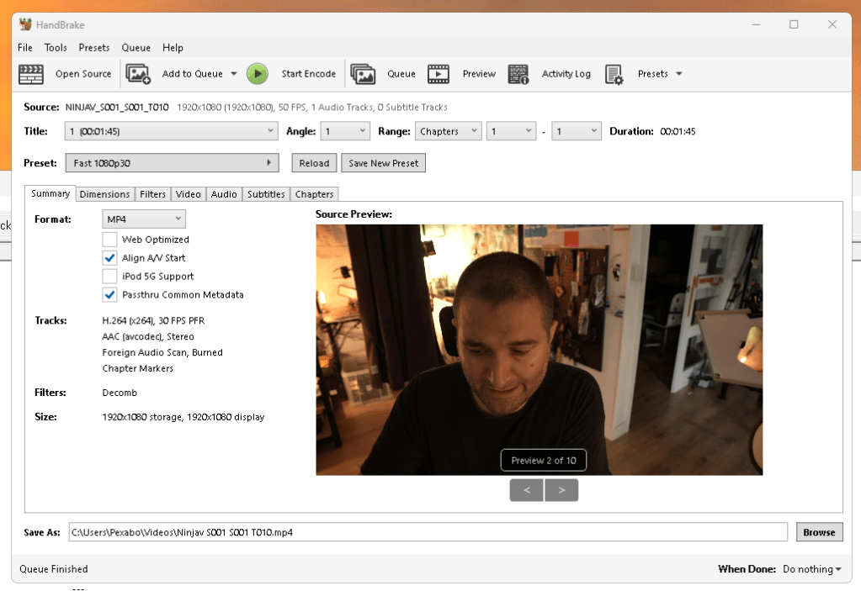This screenshot has height=591, width=861.
Task: Click the HandBrake app logo in title bar
Action: pos(25,24)
